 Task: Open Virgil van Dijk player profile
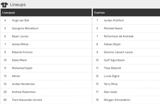(x=20, y=20)
